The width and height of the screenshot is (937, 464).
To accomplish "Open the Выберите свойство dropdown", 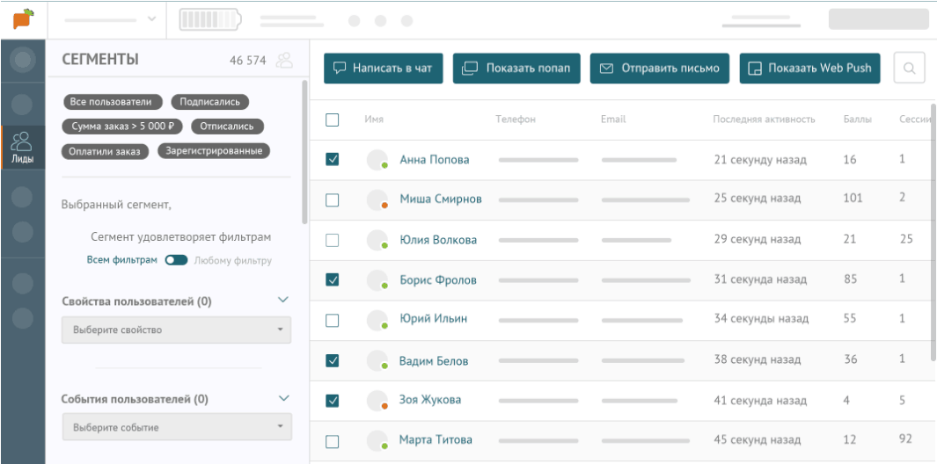I will tap(176, 330).
